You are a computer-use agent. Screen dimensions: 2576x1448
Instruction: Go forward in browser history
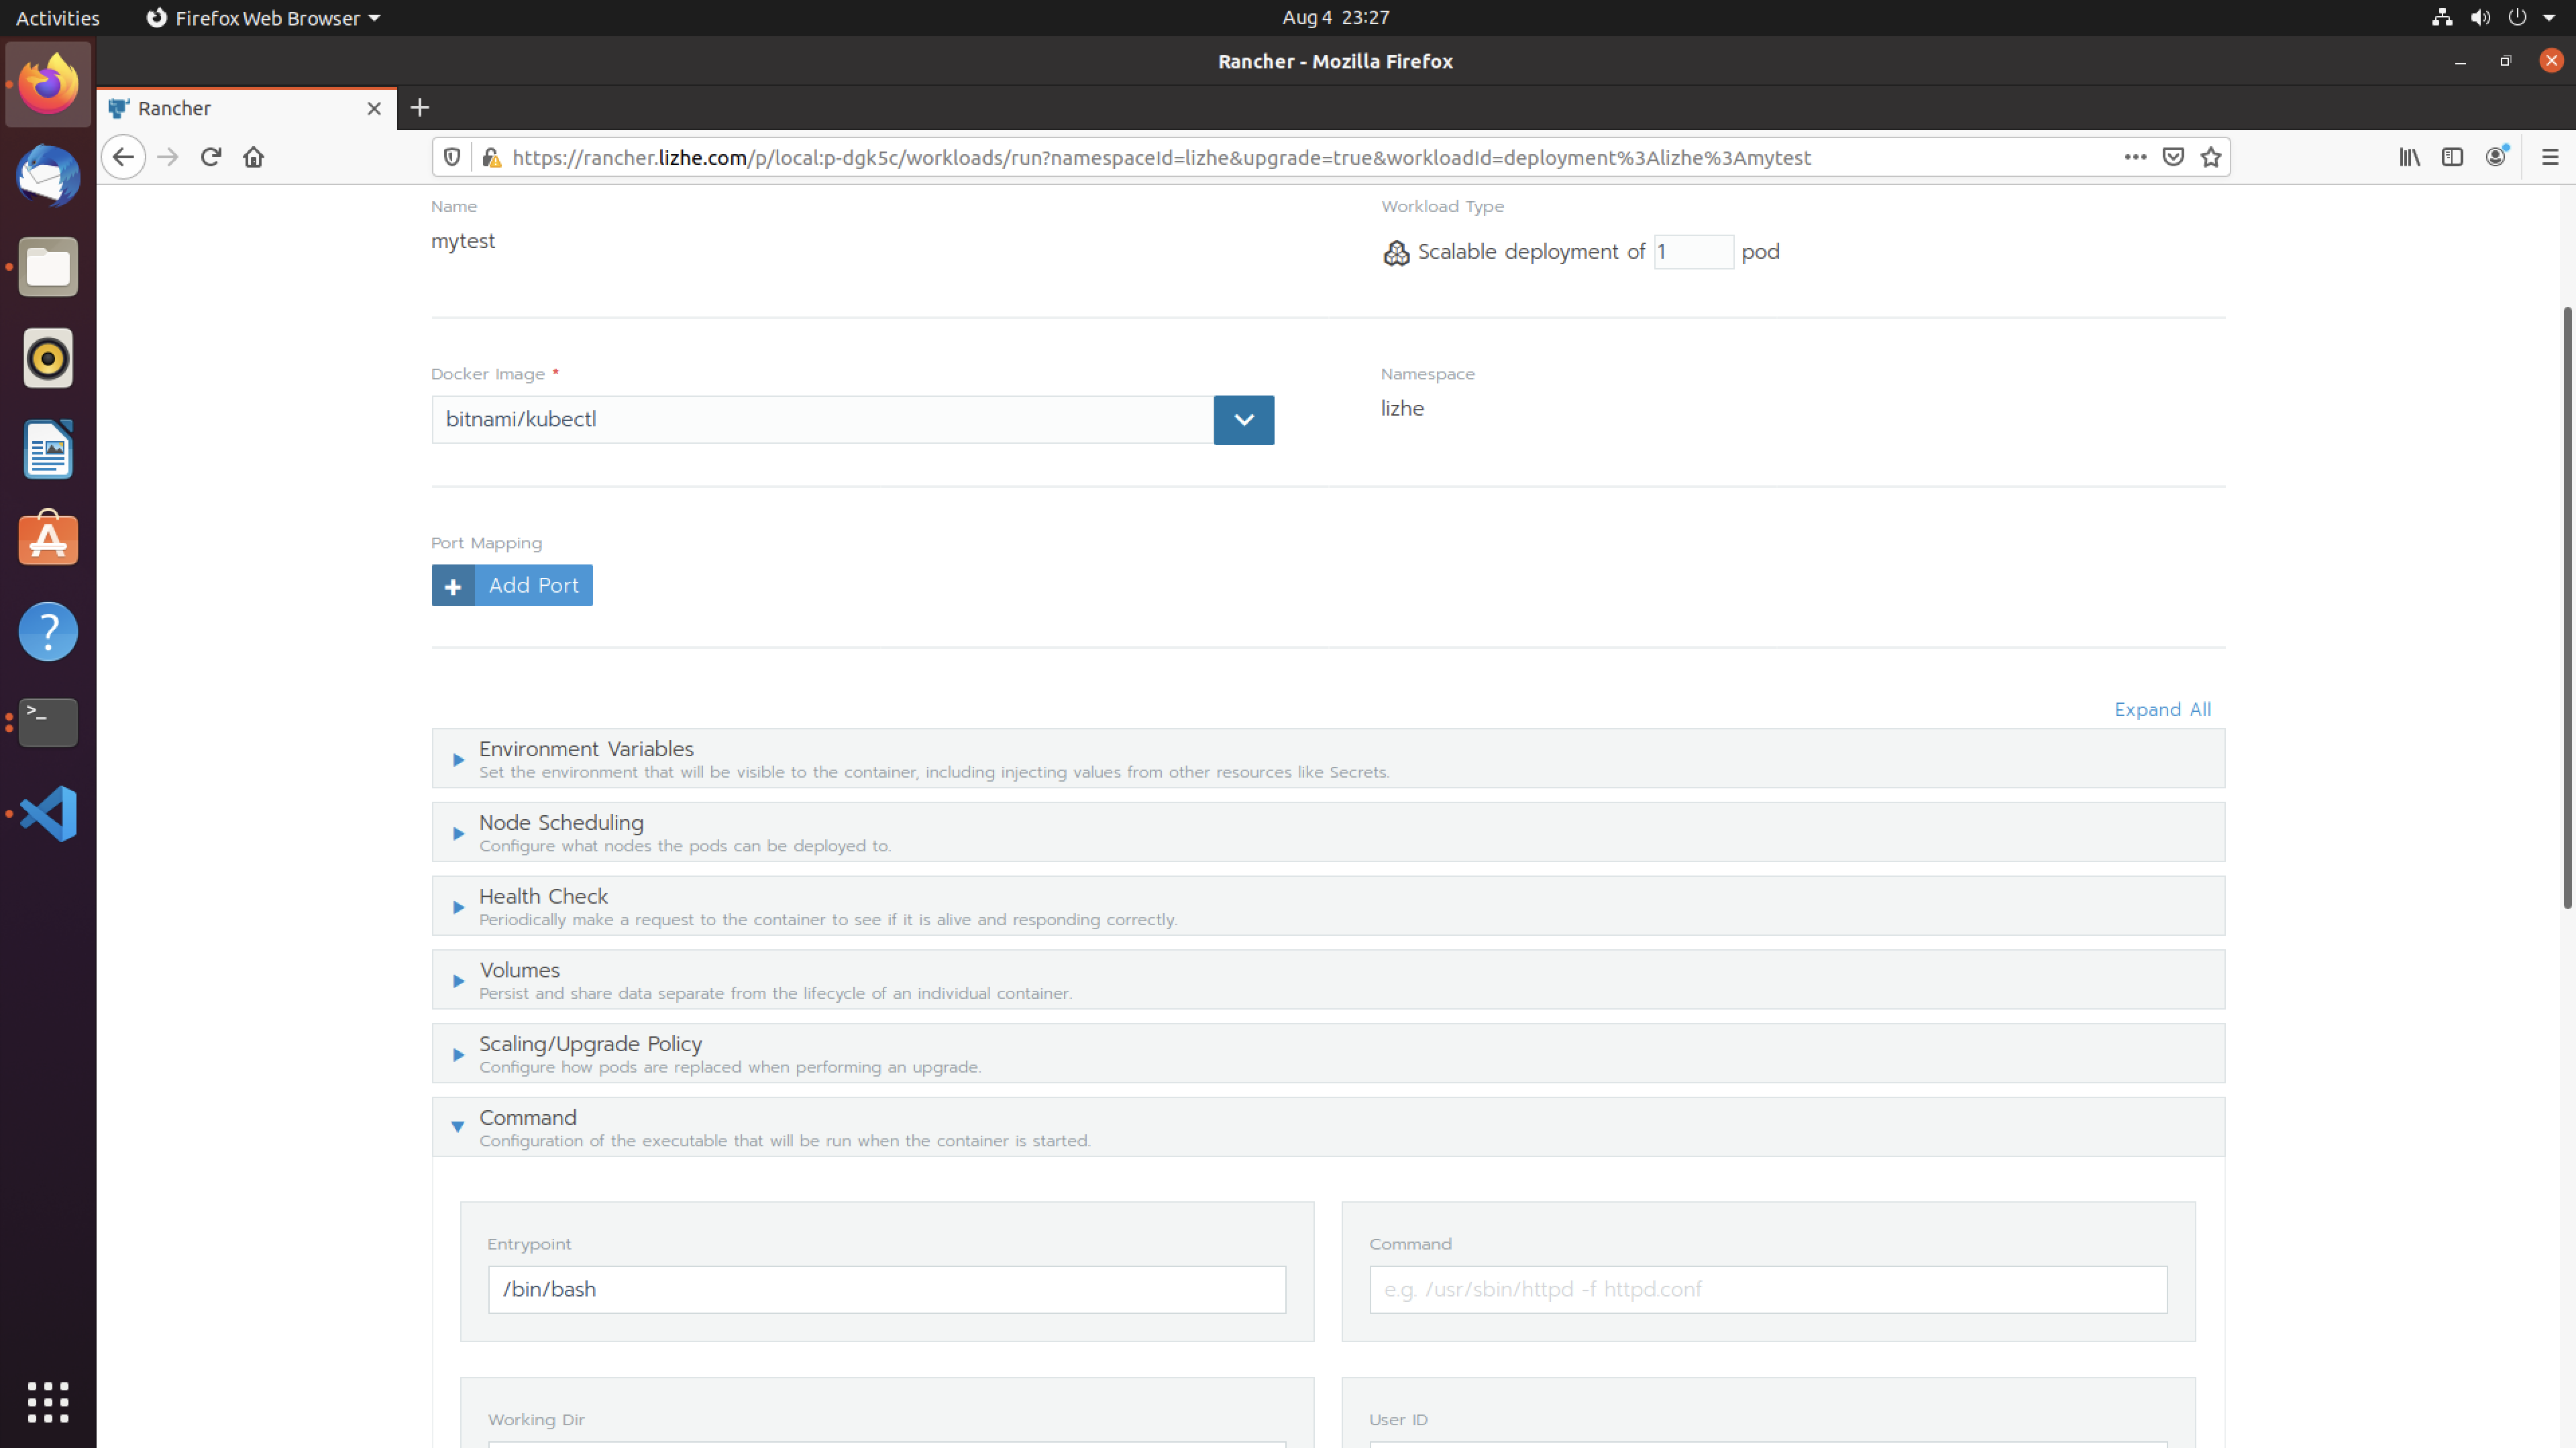click(x=168, y=157)
